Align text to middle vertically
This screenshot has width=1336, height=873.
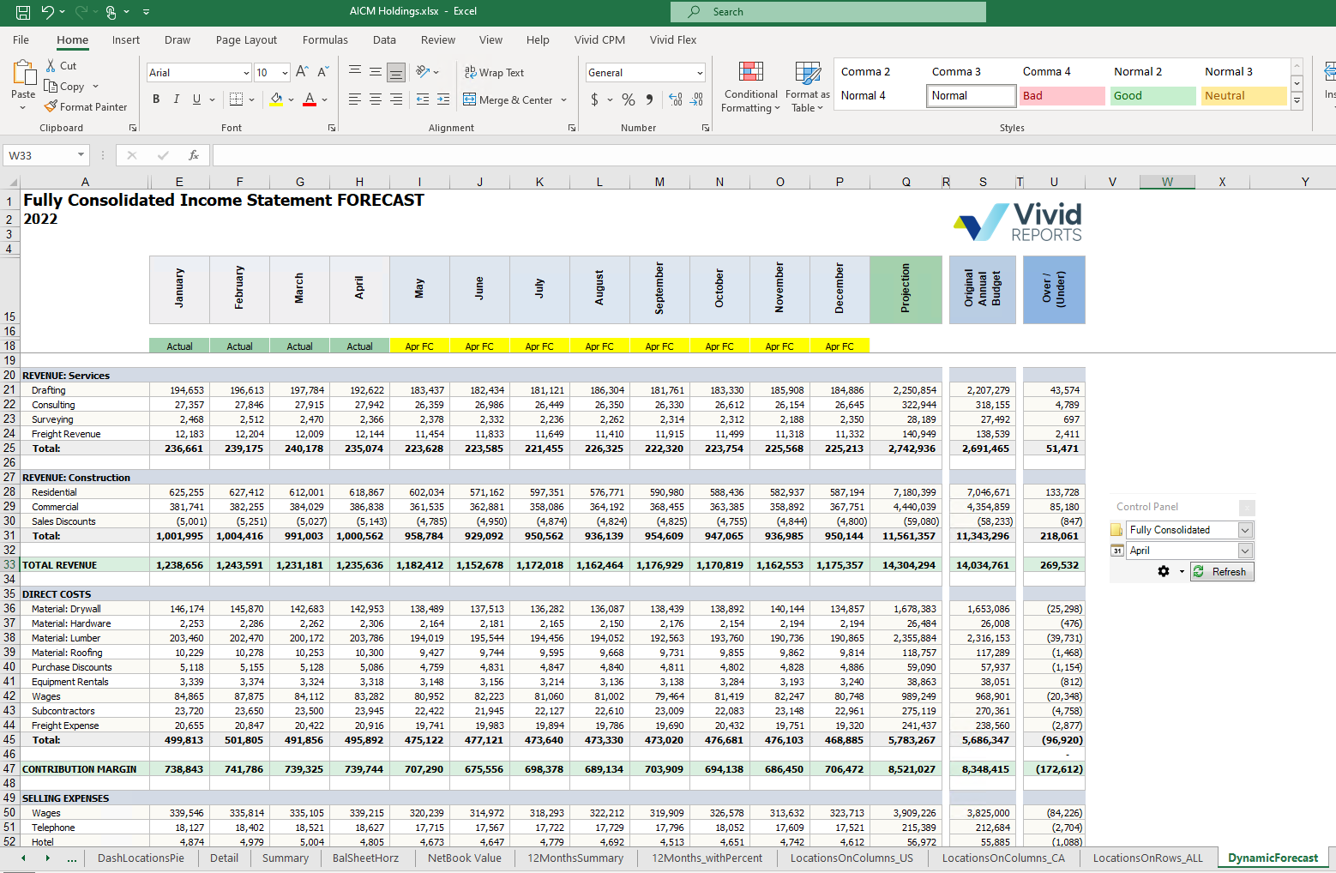coord(376,72)
